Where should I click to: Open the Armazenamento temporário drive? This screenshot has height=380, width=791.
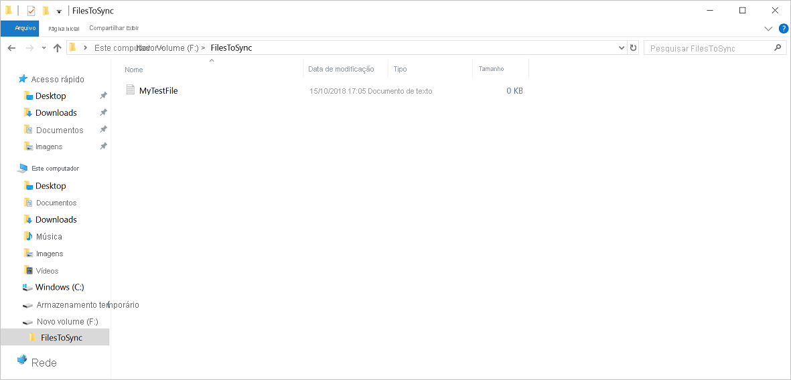click(x=87, y=305)
